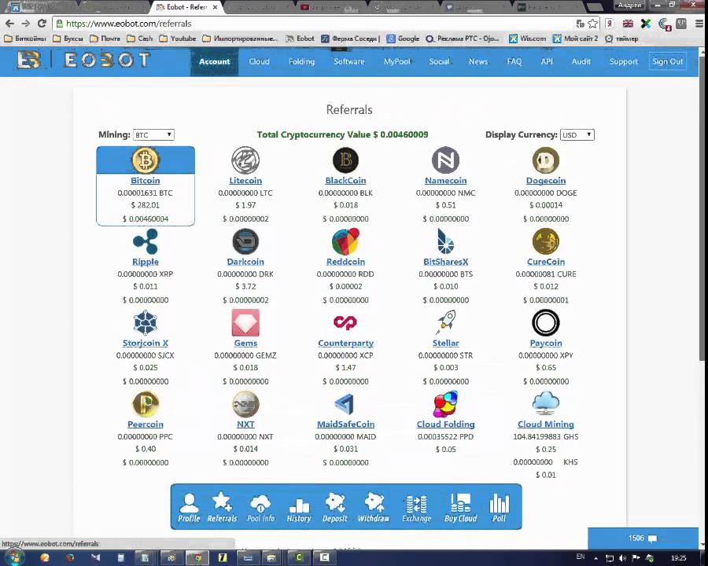Viewport: 708px width, 566px height.
Task: Open the News menu item
Action: pyautogui.click(x=478, y=61)
